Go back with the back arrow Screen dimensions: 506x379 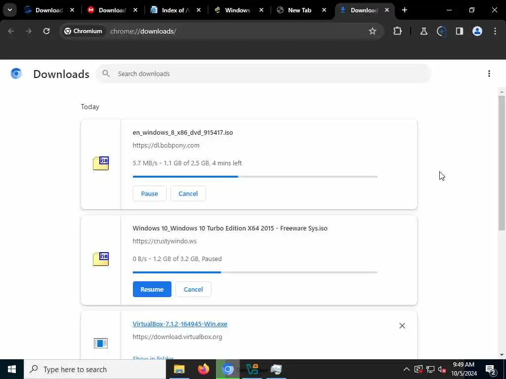11,31
